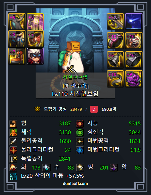Click the character name Lv.110 사실앞보임
This screenshot has width=151, height=195.
pyautogui.click(x=75, y=94)
